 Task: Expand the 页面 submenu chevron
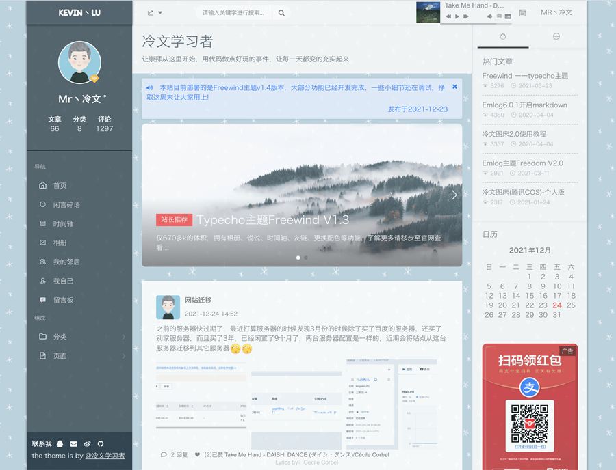124,356
